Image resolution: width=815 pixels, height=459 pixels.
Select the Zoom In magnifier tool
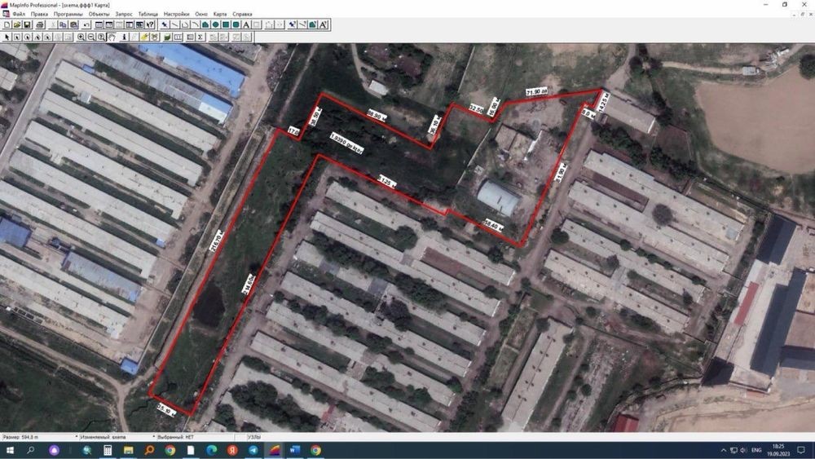81,37
